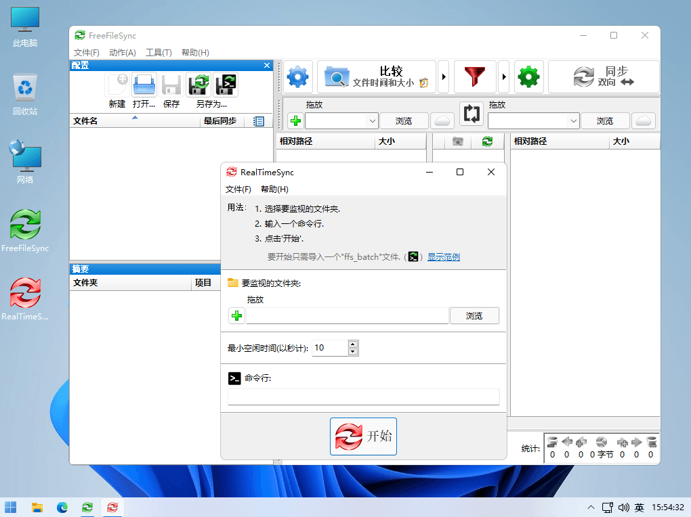
Task: Launch FreeFileSync desktop shortcut icon
Action: [25, 230]
